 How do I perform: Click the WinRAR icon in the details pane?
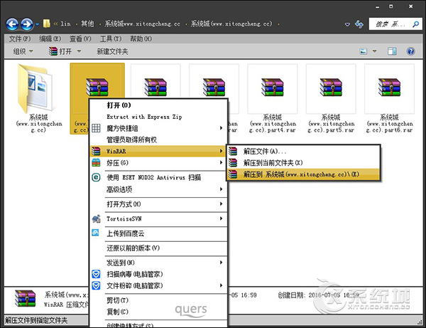click(x=25, y=299)
